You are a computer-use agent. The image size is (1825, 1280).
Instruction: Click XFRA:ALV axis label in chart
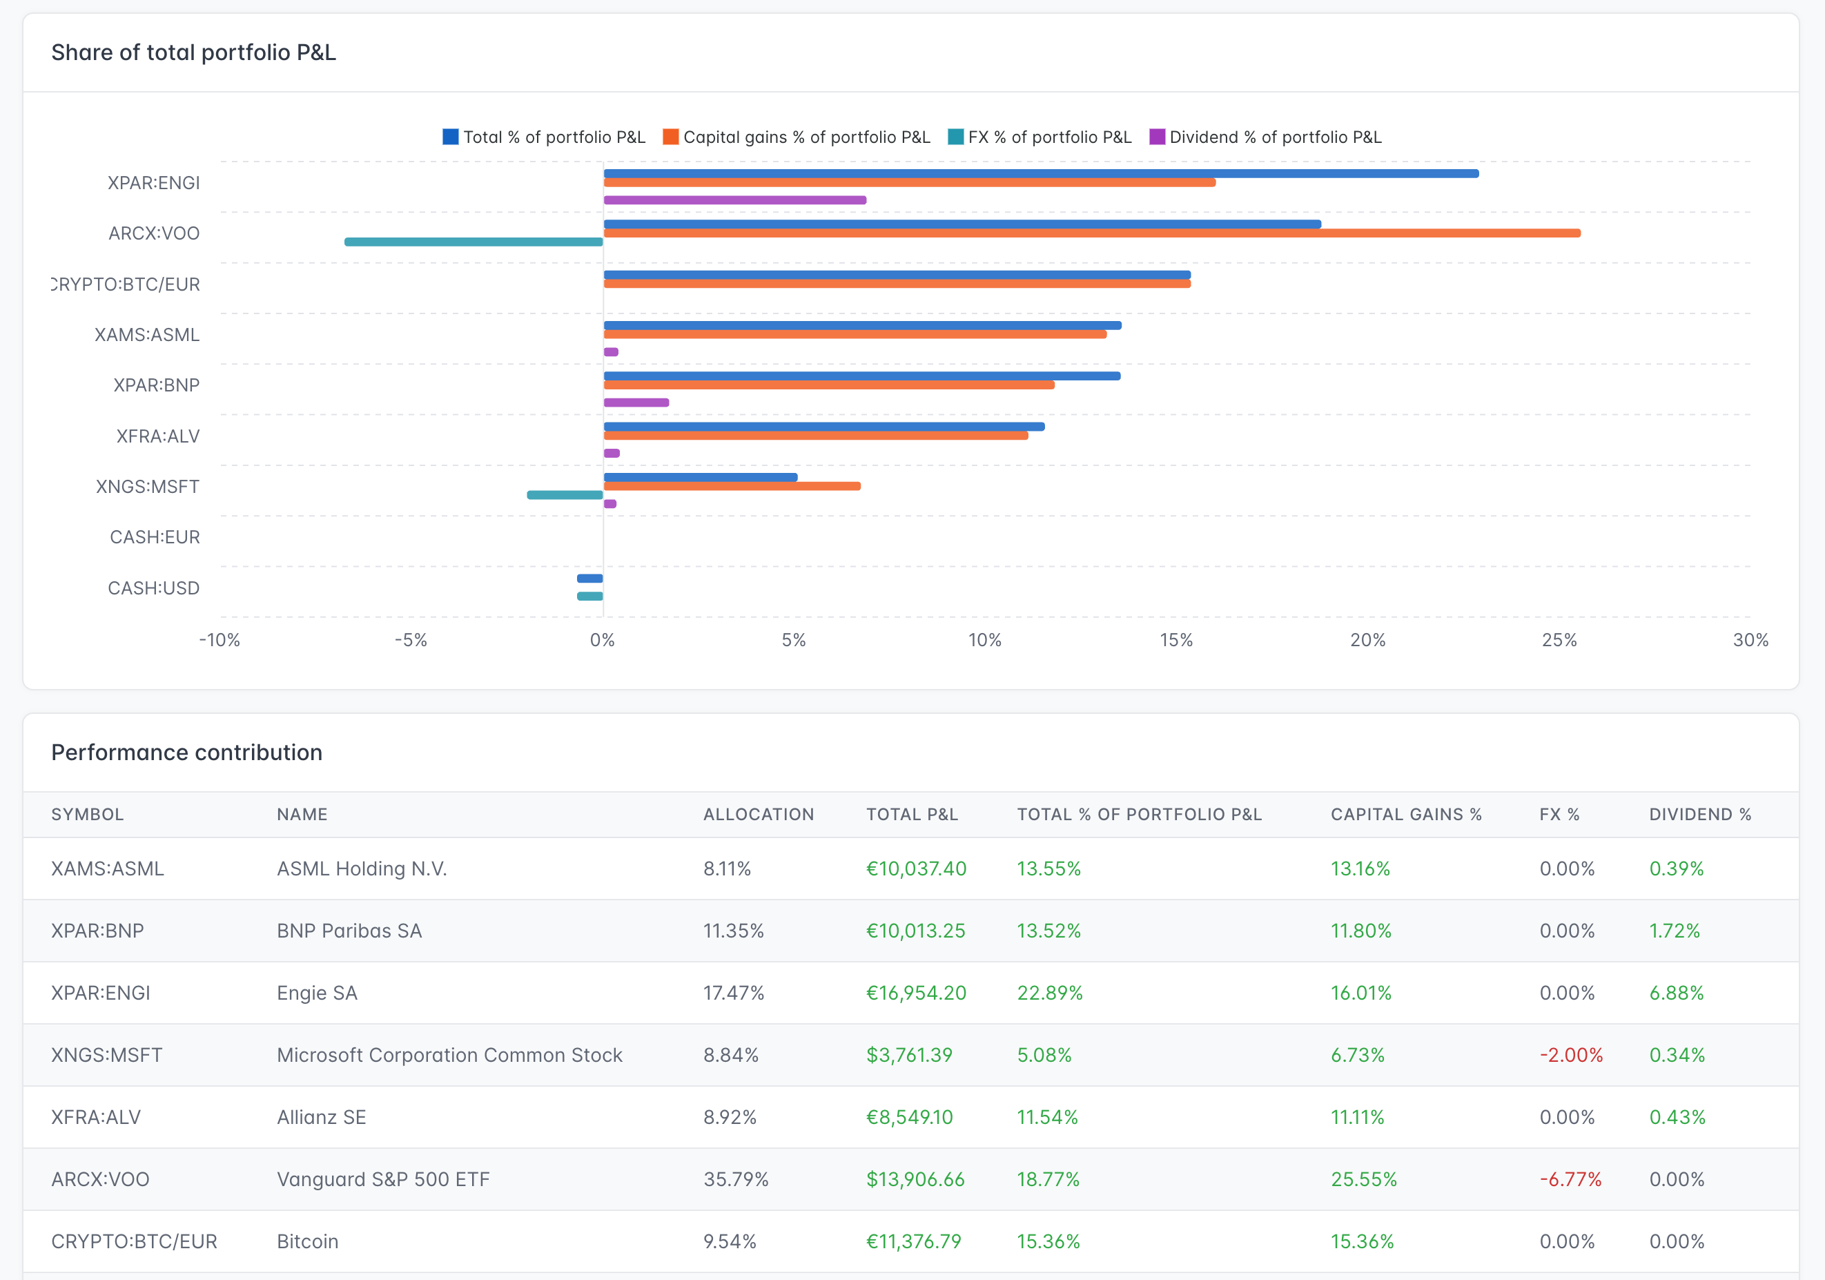point(158,436)
